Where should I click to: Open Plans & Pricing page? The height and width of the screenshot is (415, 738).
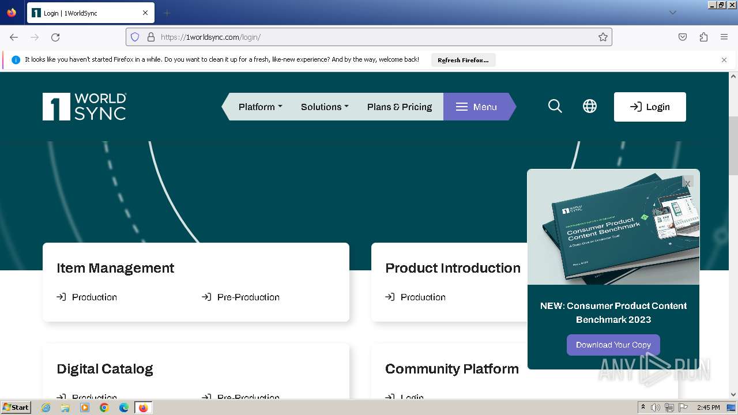click(x=400, y=107)
